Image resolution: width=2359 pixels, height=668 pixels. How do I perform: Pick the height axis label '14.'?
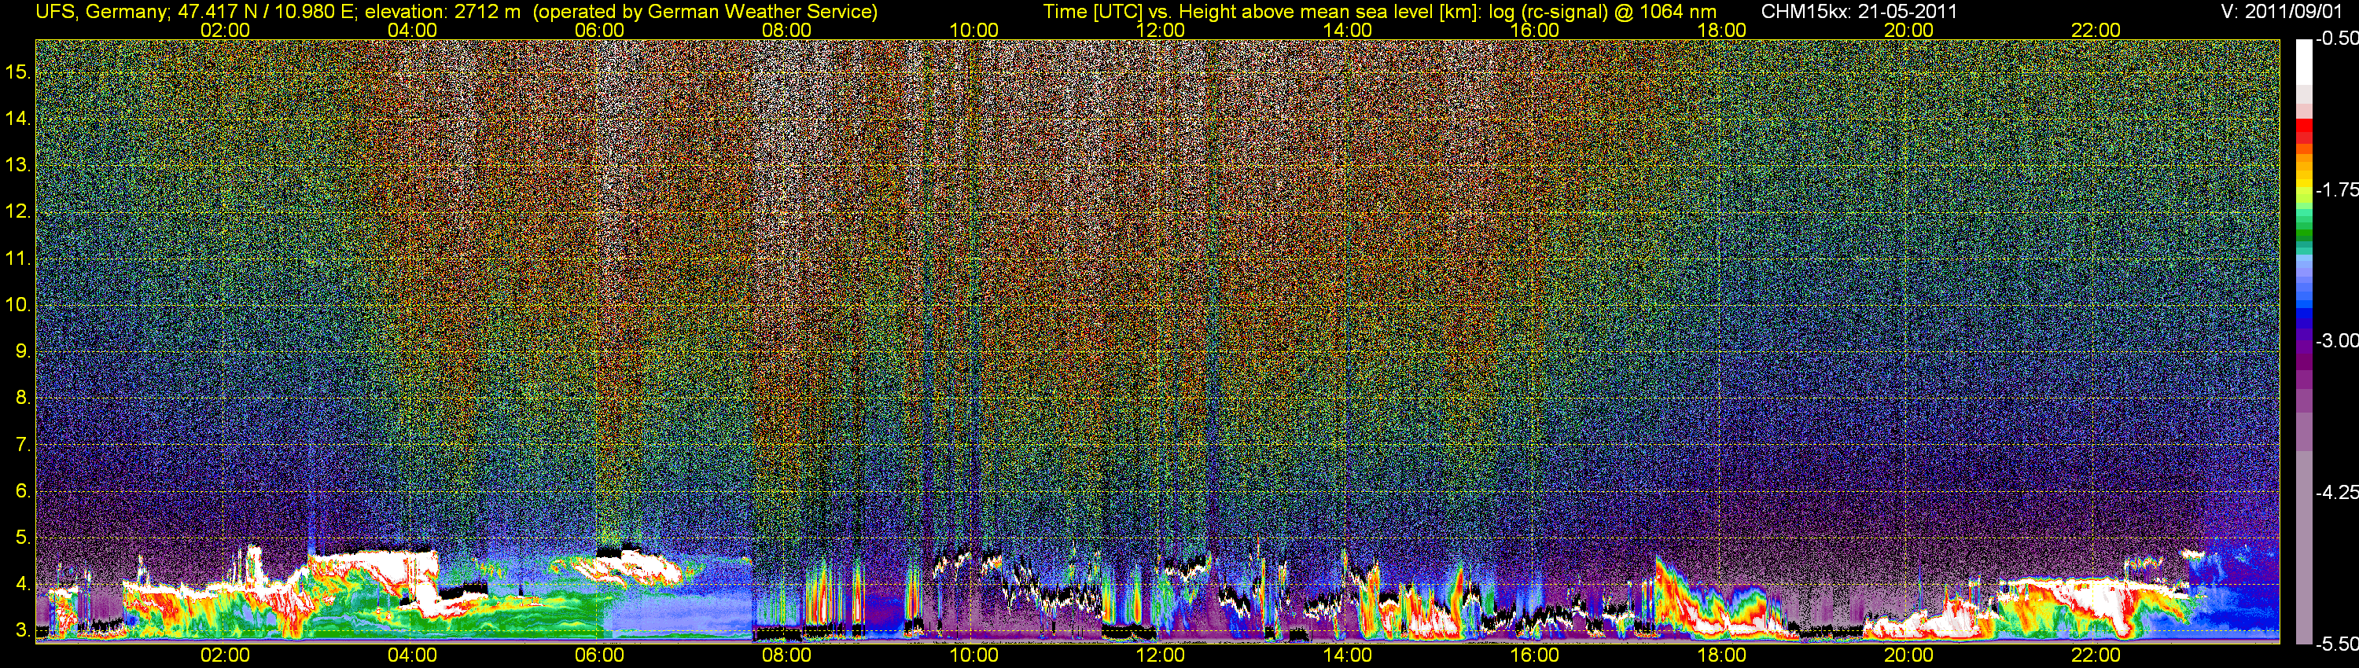[x=18, y=119]
